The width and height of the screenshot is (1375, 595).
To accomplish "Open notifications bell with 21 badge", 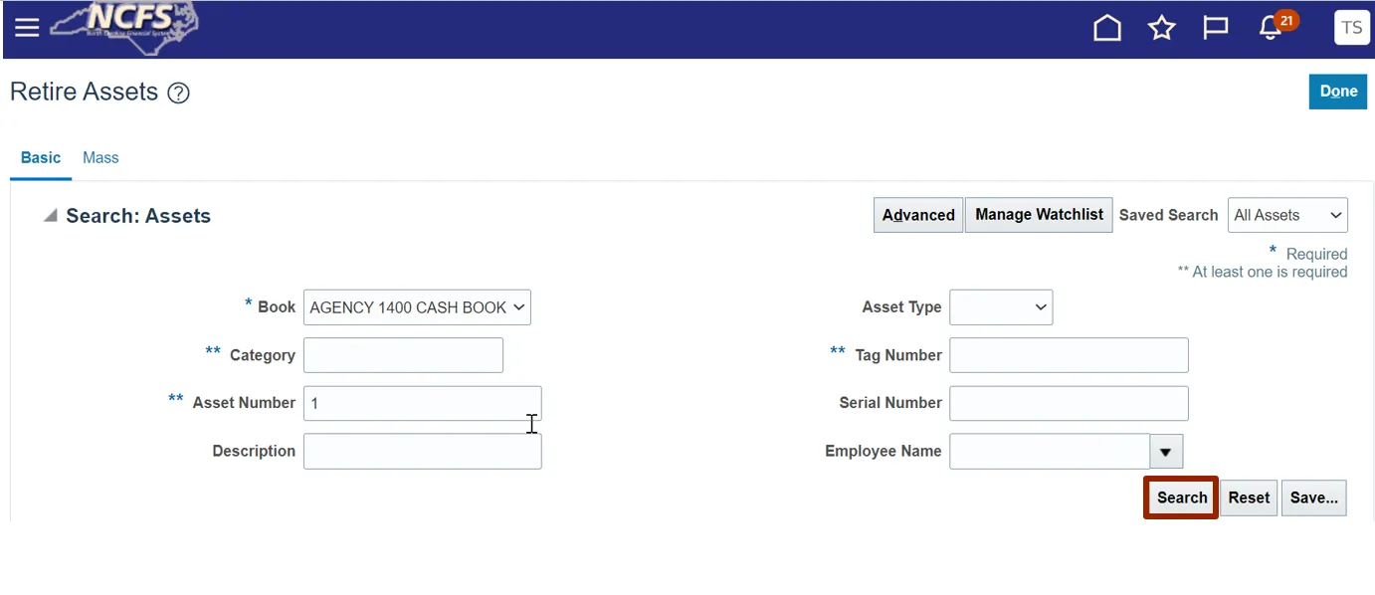I will click(1276, 26).
